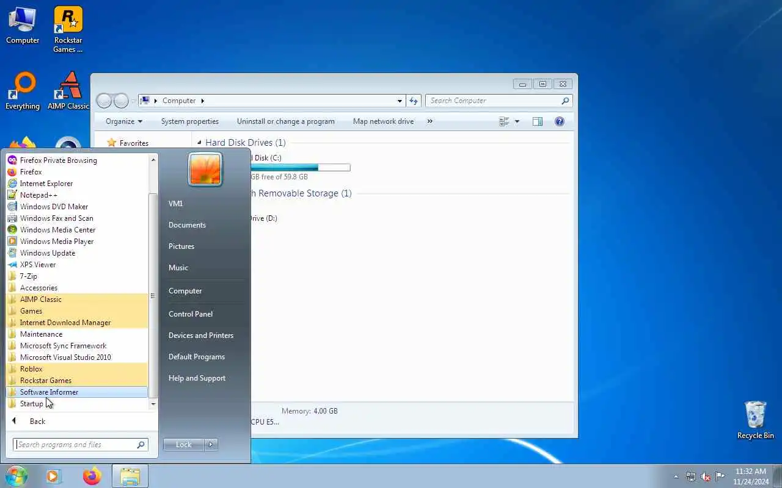
Task: Expand the Games folder
Action: [x=77, y=311]
